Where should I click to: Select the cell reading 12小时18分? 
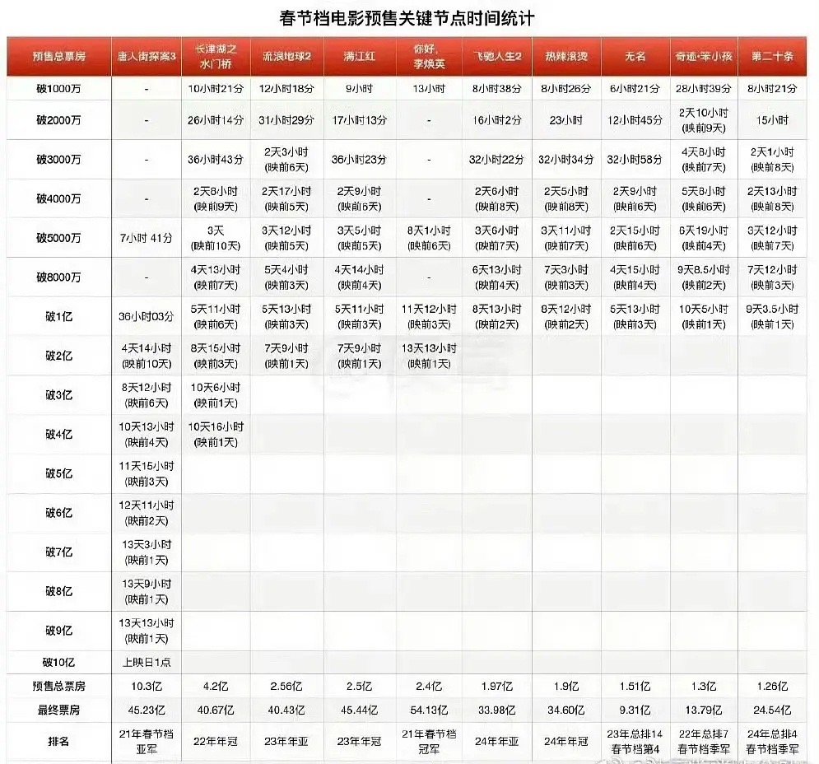click(x=286, y=89)
